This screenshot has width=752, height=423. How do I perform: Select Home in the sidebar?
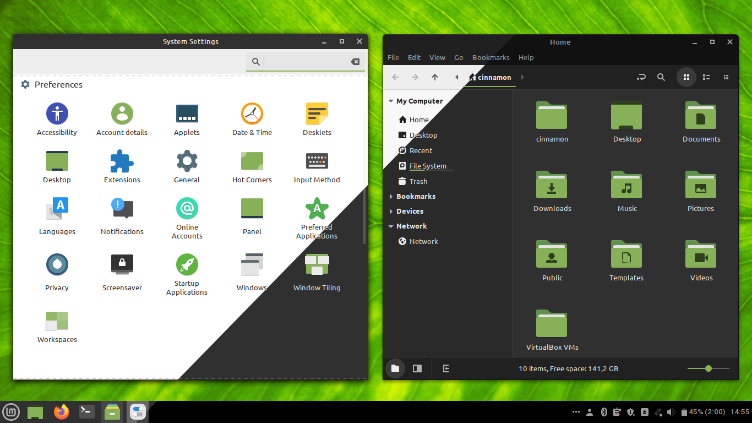click(x=414, y=120)
